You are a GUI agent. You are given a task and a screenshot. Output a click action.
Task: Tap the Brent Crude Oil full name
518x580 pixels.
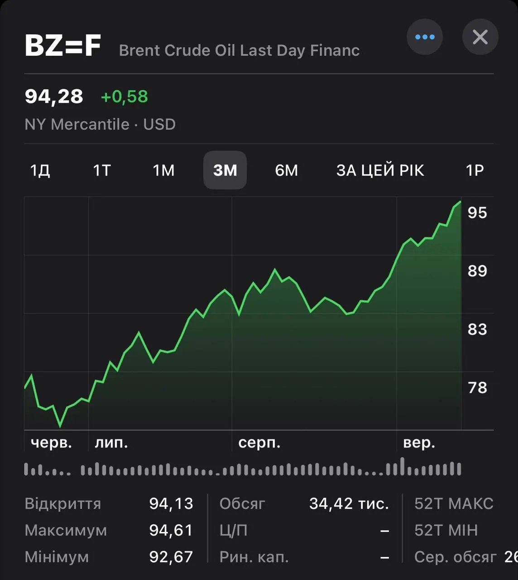point(239,50)
